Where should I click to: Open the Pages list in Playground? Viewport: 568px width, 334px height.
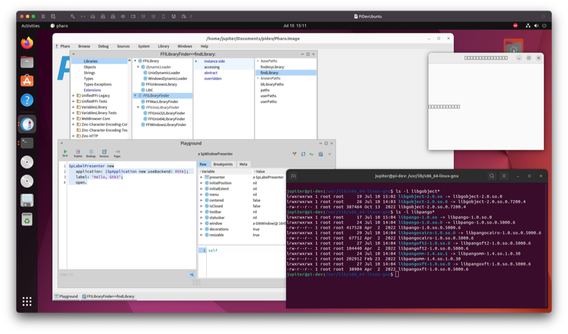tap(117, 153)
